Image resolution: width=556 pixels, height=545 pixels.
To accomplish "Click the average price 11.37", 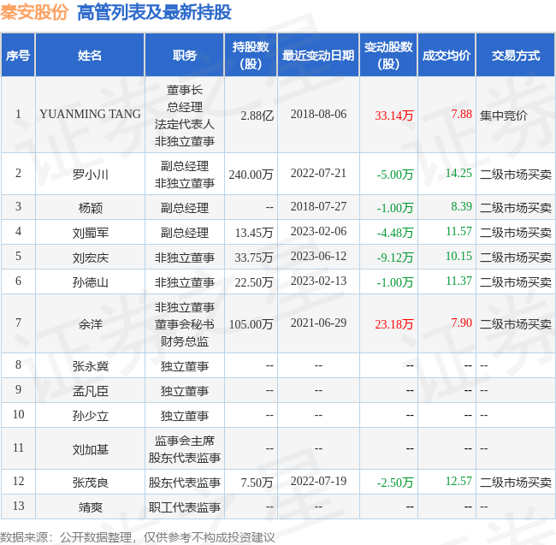I will tap(458, 281).
